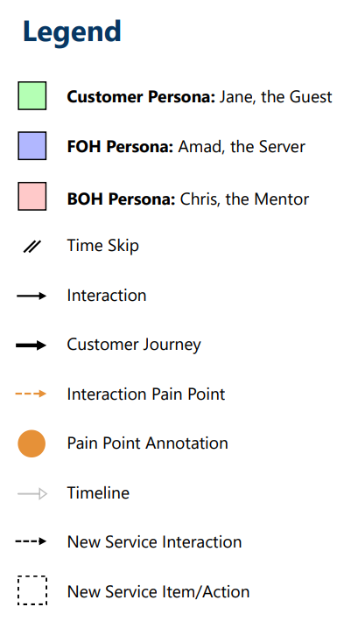Click the gray Timeline arrow icon
The image size is (358, 621).
(32, 494)
